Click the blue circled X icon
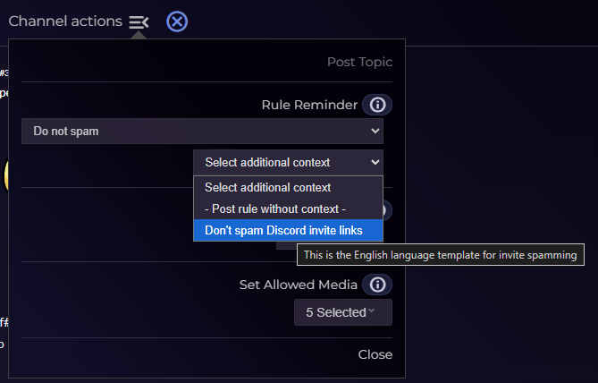Screen dimensions: 598x383 (177, 21)
